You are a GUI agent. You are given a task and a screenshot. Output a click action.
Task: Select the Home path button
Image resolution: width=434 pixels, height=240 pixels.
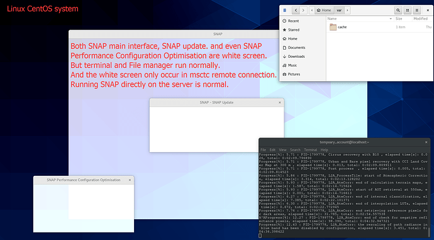(324, 10)
